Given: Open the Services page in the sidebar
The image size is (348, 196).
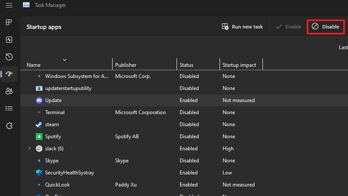Looking at the screenshot, I should coord(9,126).
